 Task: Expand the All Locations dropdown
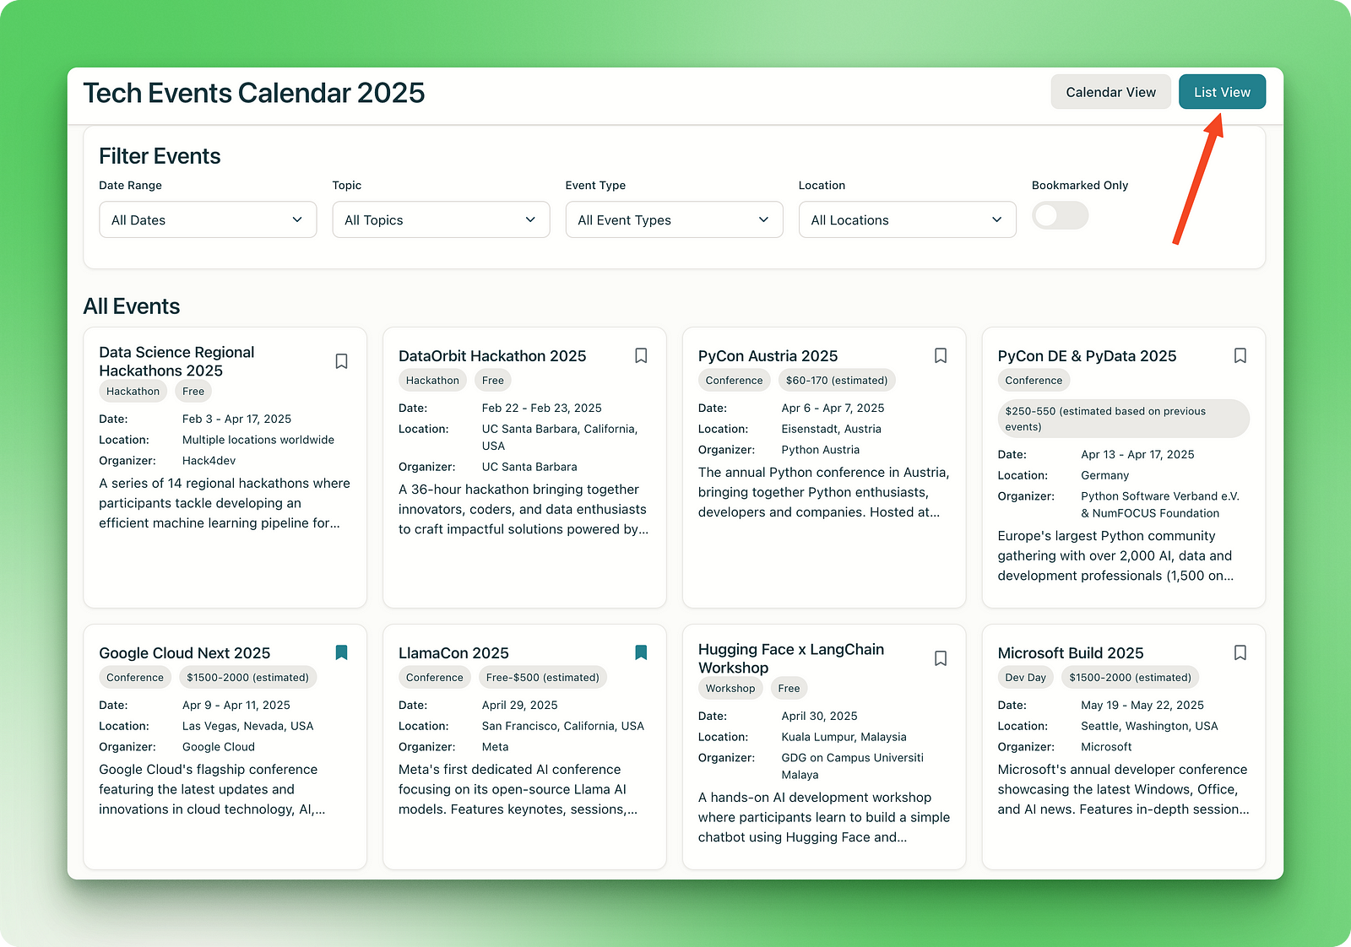click(x=907, y=219)
